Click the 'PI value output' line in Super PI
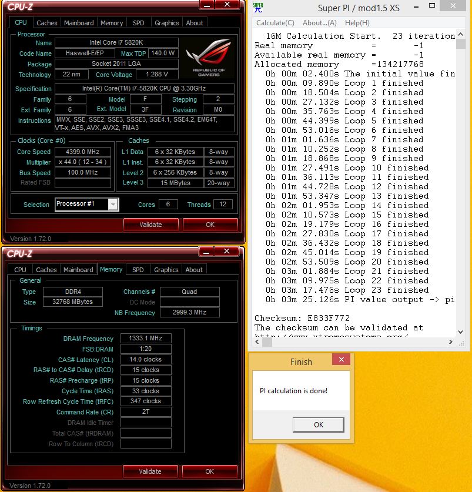Viewport: 472px width, 492px height. pyautogui.click(x=360, y=299)
